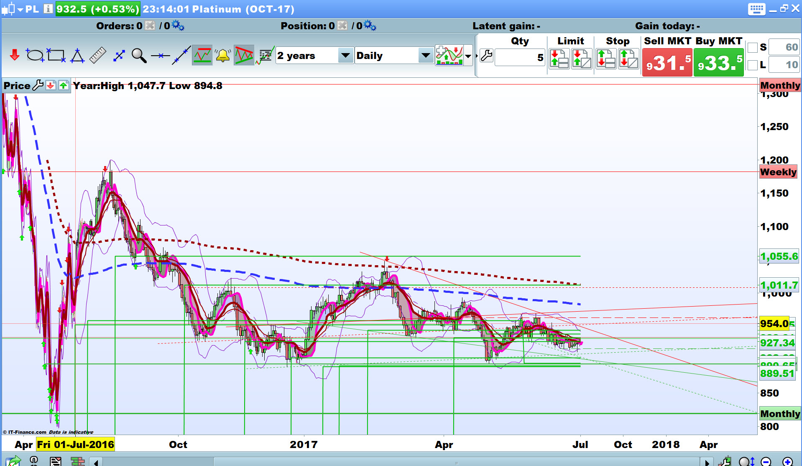Click the 'Platinum (OCT-17)' title text
Screen dimensions: 802x466
pyautogui.click(x=243, y=9)
